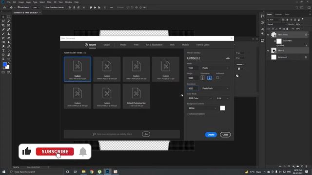312x175 pixels.
Task: Select the Eraser tool
Action: (x=9, y=38)
